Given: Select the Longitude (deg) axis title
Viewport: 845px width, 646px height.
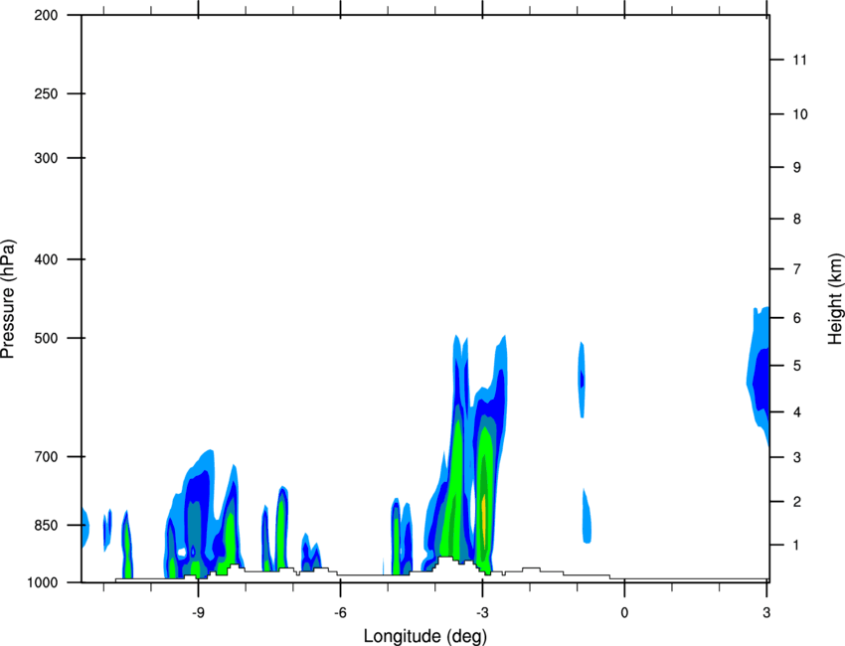Looking at the screenshot, I should click(x=425, y=636).
